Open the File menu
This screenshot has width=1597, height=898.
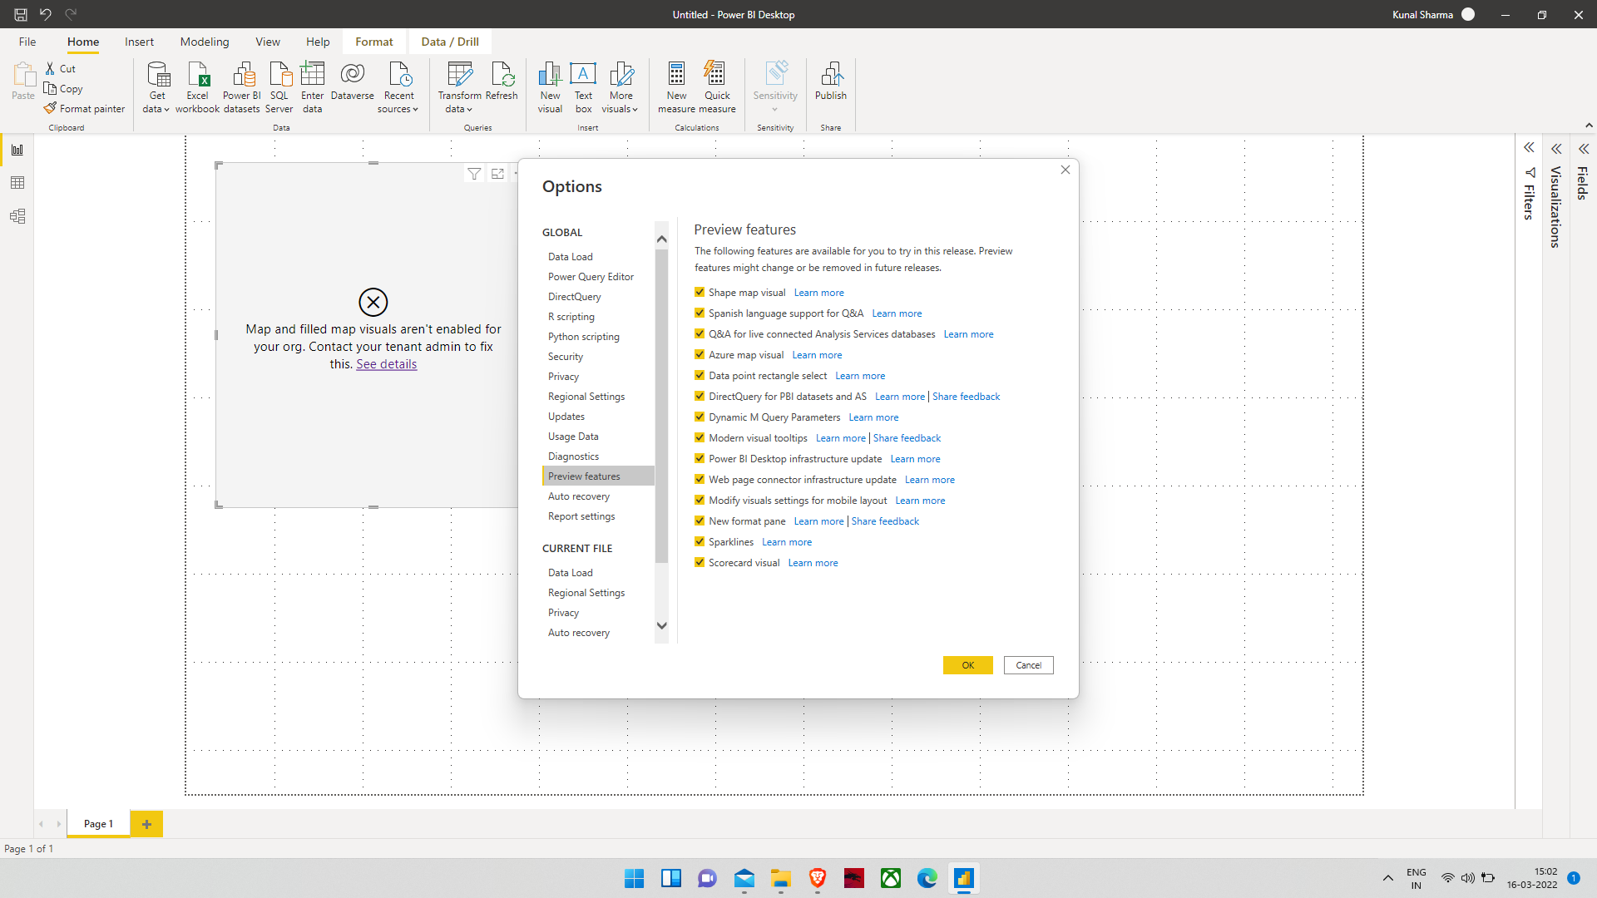coord(27,42)
